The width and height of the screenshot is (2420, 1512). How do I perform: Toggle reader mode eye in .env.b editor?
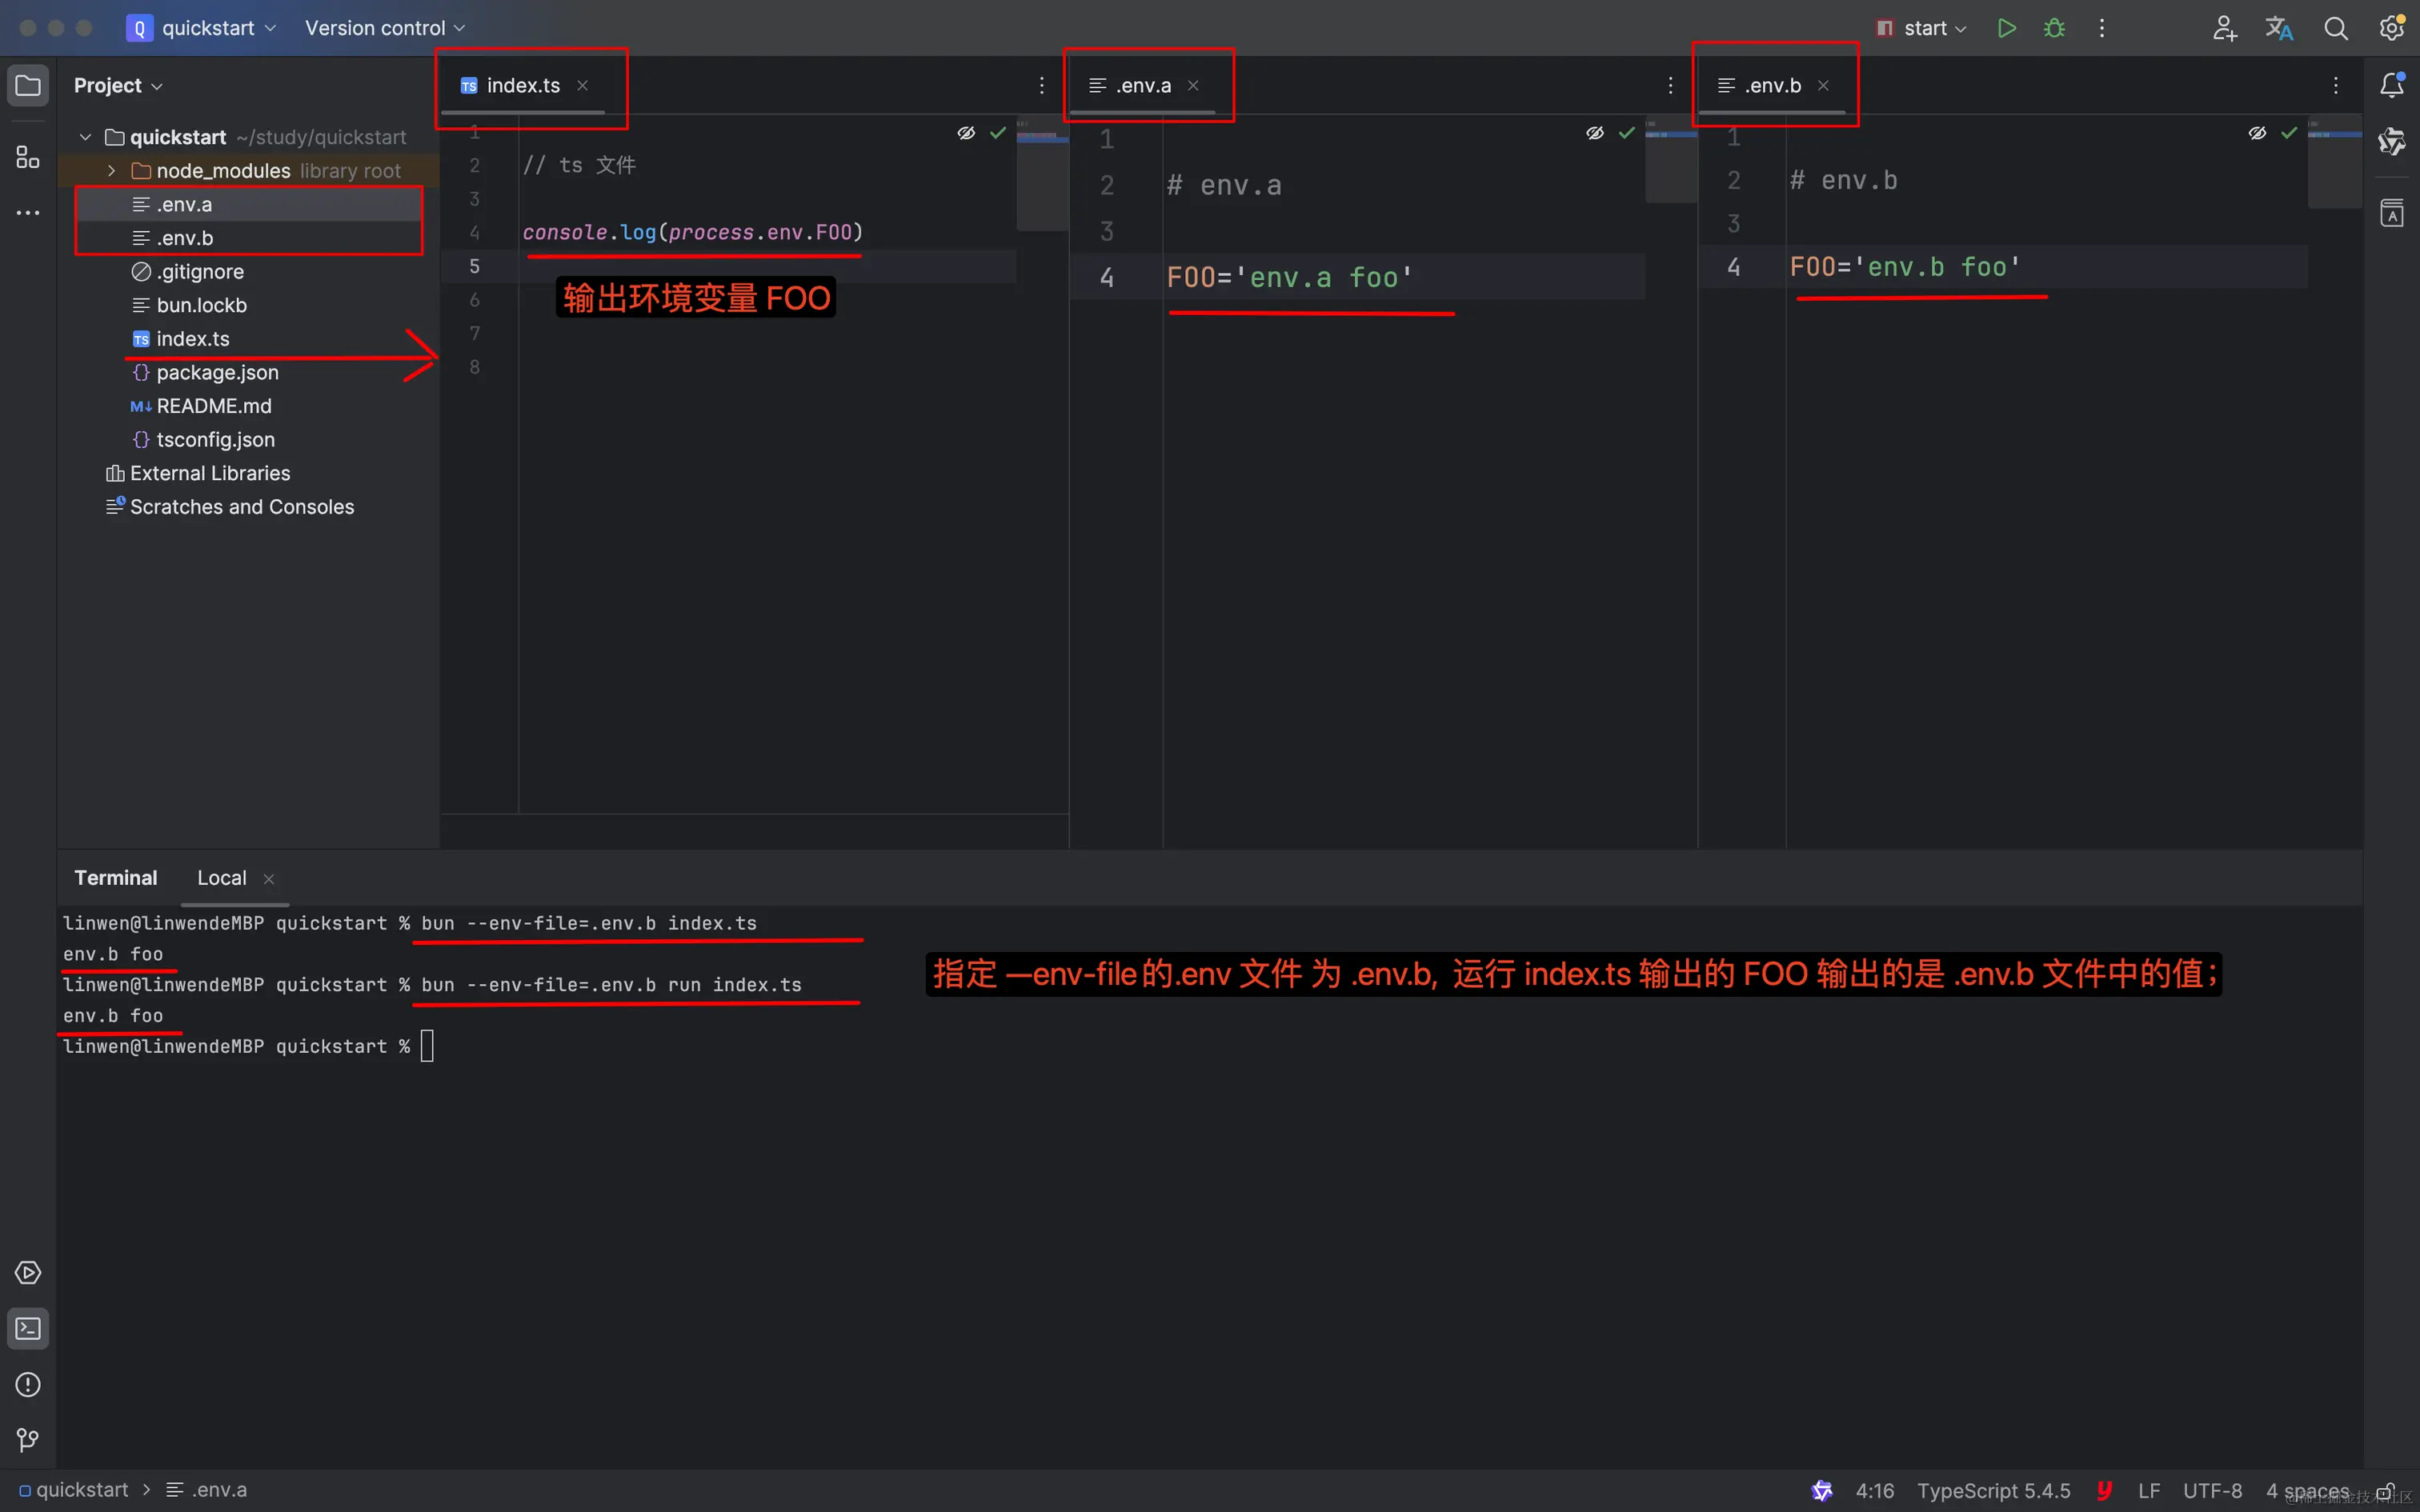click(2257, 133)
